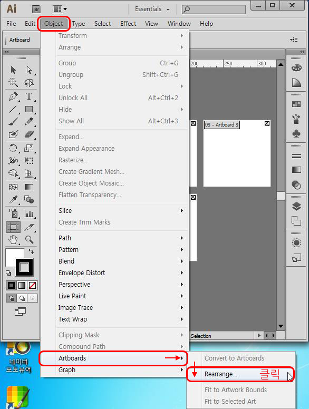309x409 pixels.
Task: Select the Type tool
Action: [x=29, y=96]
